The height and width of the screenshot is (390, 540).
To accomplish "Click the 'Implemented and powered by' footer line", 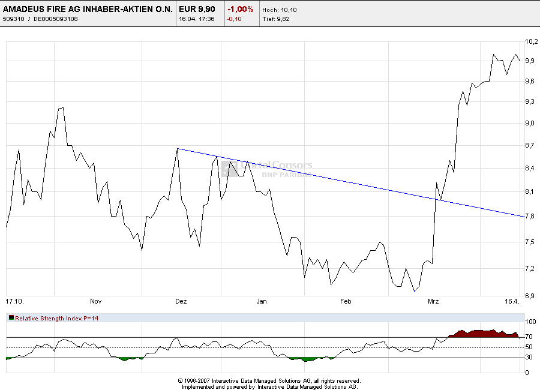I will click(269, 387).
